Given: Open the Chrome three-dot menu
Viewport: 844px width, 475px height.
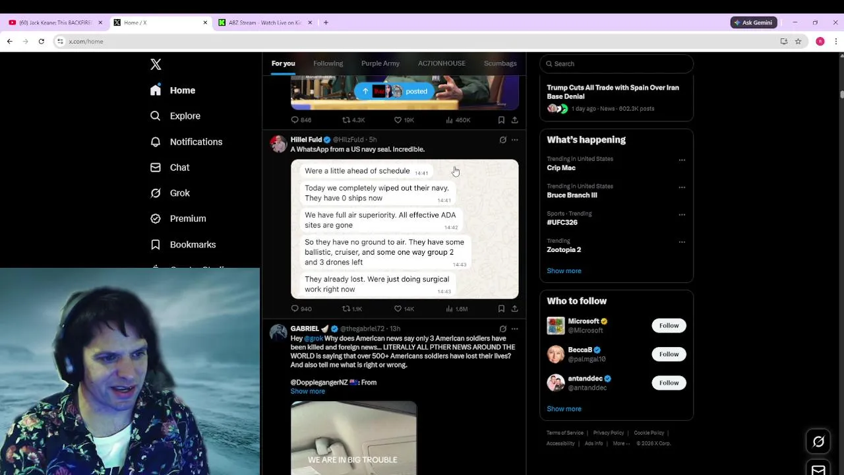Looking at the screenshot, I should 835,41.
